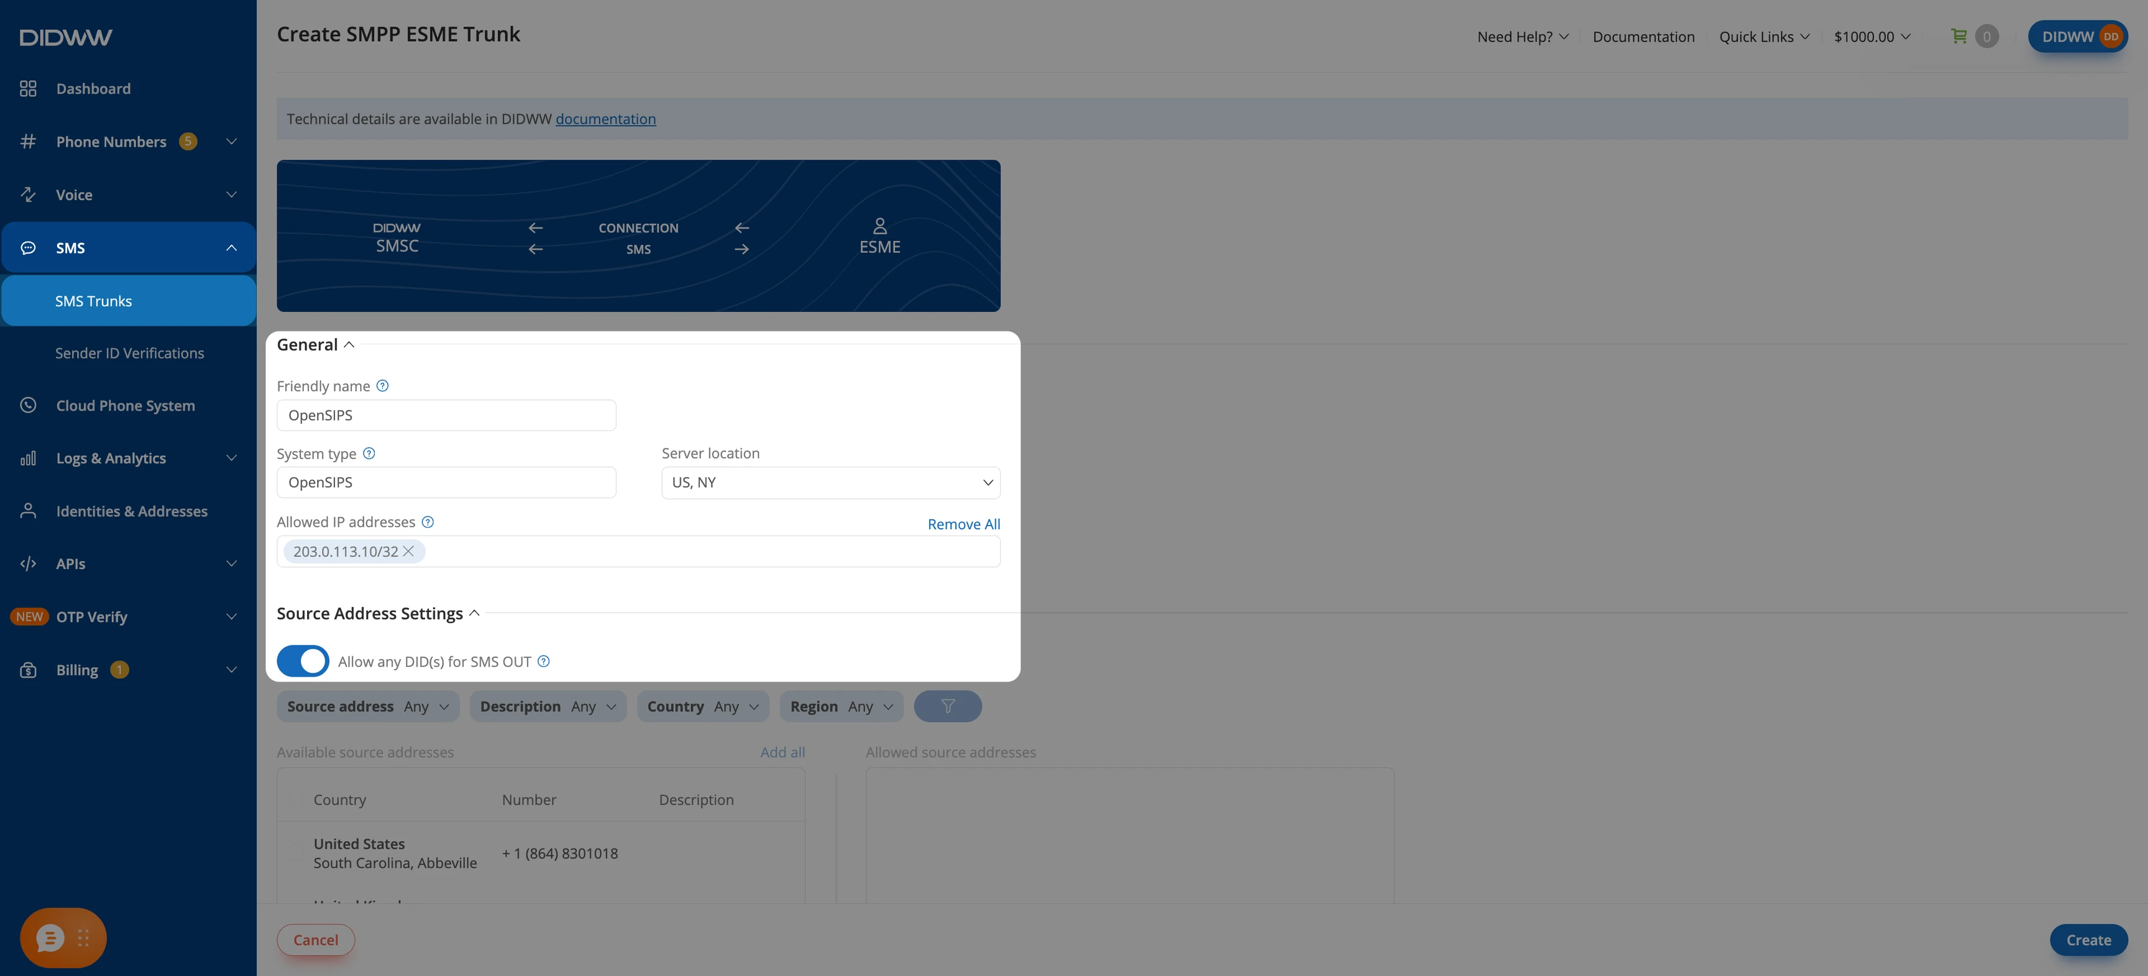Go to SMS Trunks in sidebar
The width and height of the screenshot is (2148, 976).
coord(129,301)
